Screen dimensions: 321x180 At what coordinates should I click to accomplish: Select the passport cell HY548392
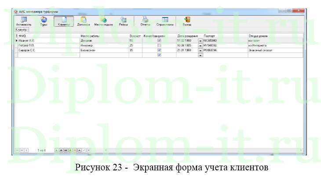click(226, 45)
